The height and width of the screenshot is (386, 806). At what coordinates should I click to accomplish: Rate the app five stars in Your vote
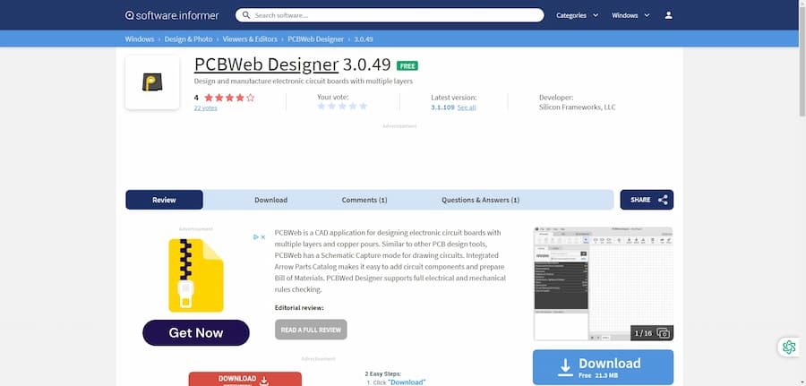click(364, 106)
